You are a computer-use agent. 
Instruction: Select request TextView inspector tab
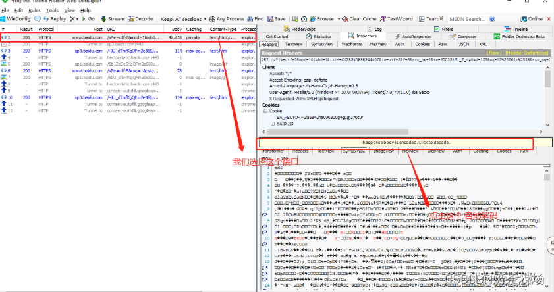[294, 44]
